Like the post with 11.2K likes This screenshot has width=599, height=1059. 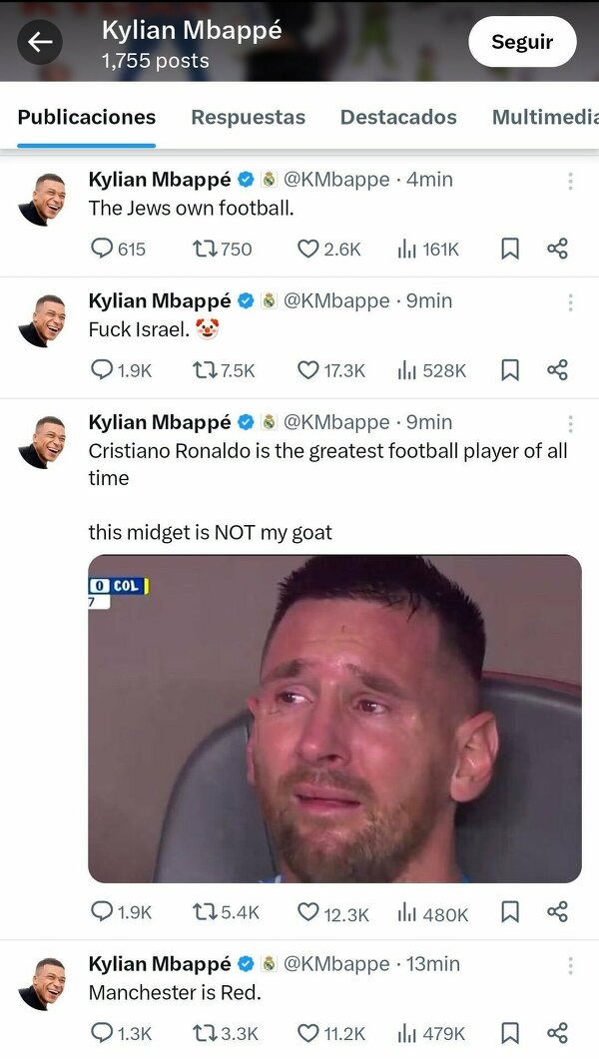click(308, 1033)
